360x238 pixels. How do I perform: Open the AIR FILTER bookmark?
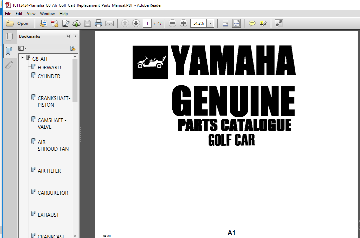click(49, 171)
